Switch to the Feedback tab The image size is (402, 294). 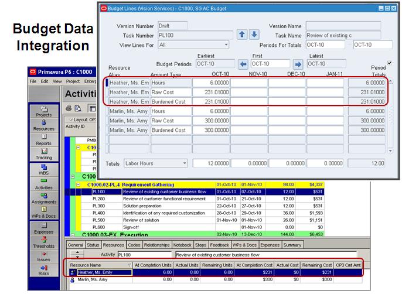[219, 245]
